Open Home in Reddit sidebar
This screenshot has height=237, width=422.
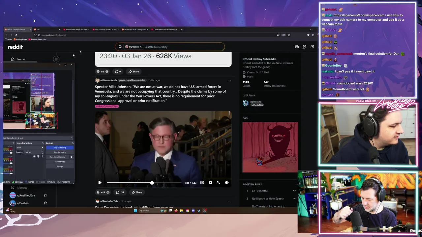21,59
